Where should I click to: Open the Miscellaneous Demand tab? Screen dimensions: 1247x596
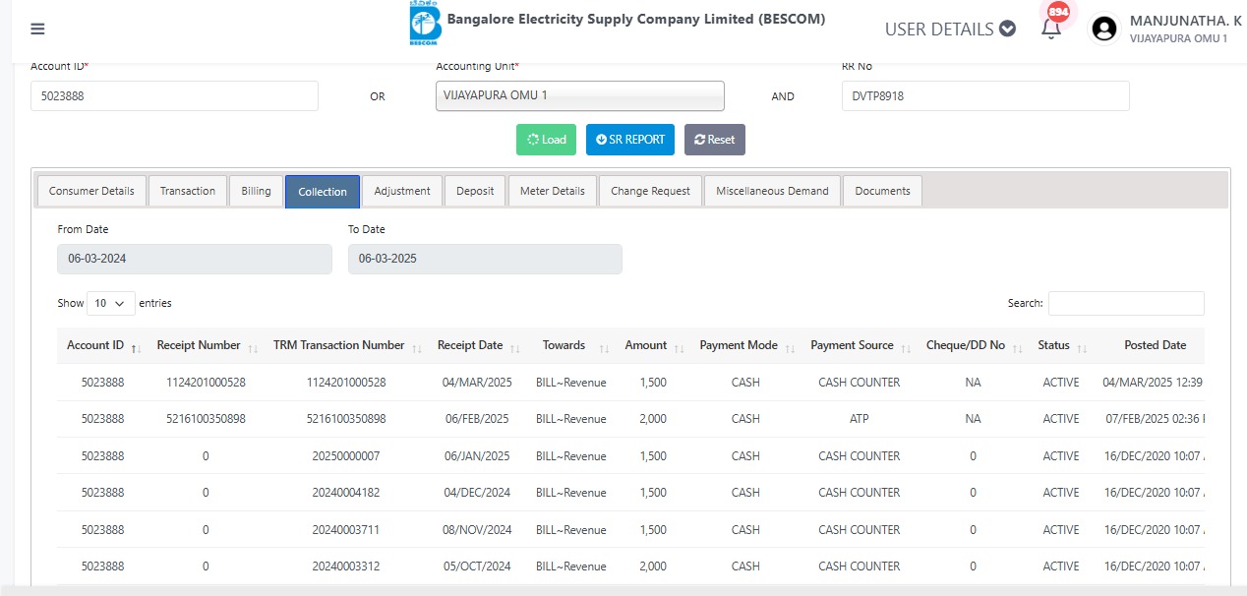tap(772, 191)
